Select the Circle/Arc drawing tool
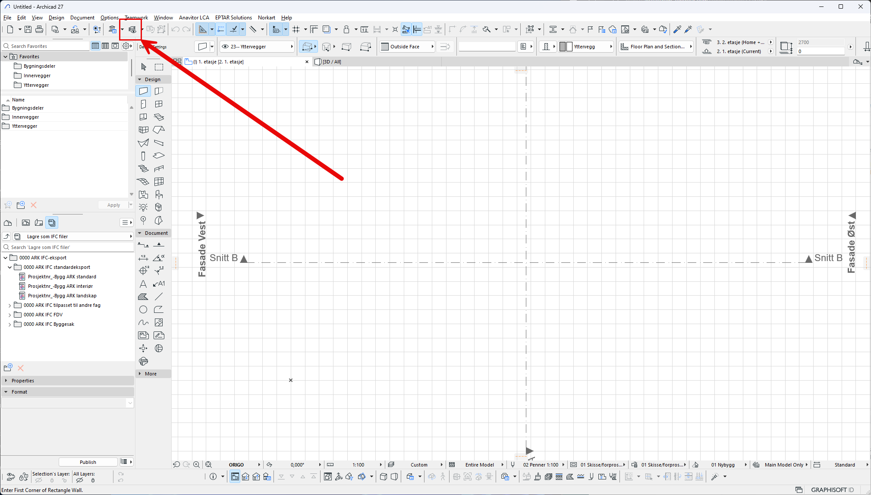Screen dimensions: 871x495 (143, 309)
